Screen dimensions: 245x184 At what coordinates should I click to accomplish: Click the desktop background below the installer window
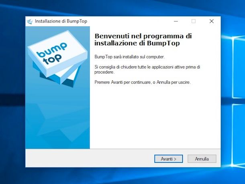122,176
